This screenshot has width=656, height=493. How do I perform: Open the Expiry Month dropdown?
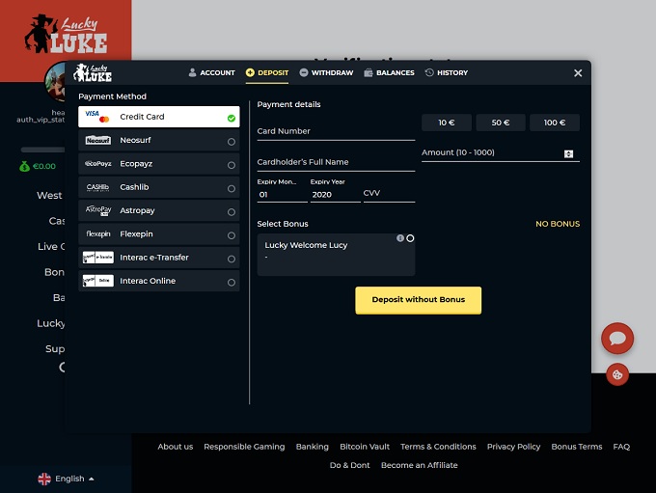point(281,195)
